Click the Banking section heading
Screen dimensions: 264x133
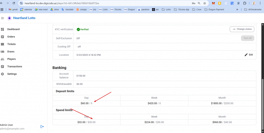coord(59,68)
